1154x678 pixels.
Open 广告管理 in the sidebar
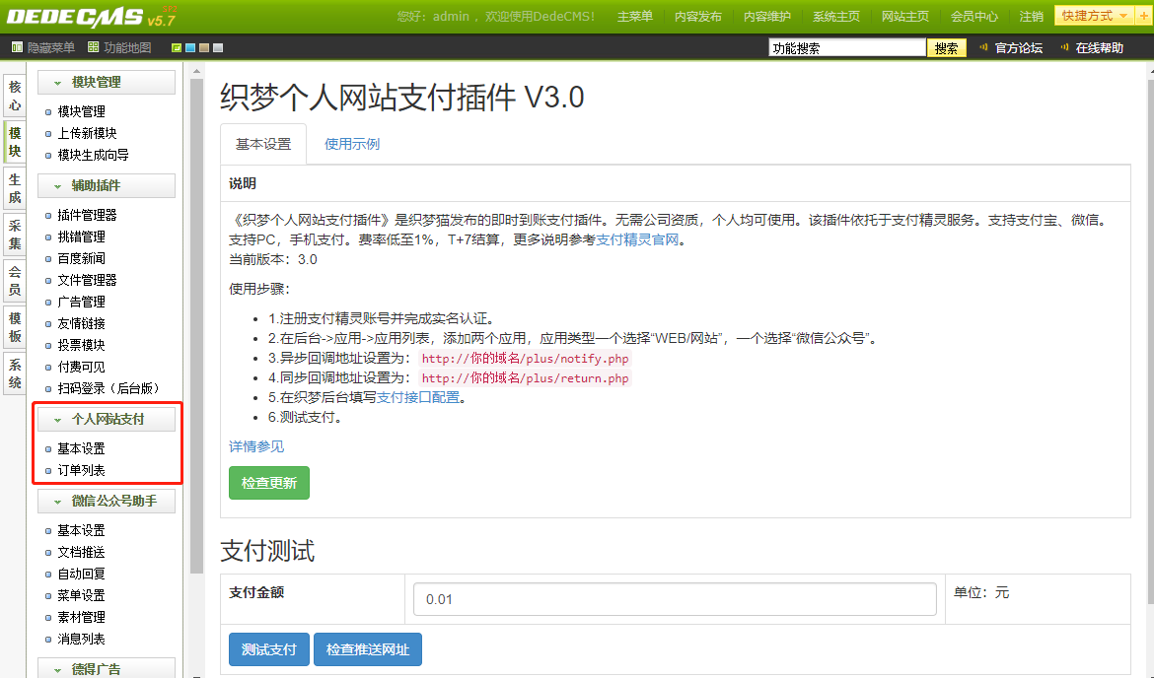click(82, 303)
